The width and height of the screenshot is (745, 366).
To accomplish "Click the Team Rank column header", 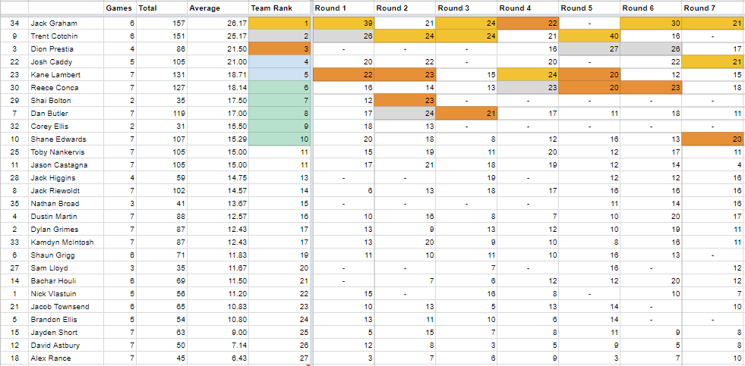I will pyautogui.click(x=279, y=8).
